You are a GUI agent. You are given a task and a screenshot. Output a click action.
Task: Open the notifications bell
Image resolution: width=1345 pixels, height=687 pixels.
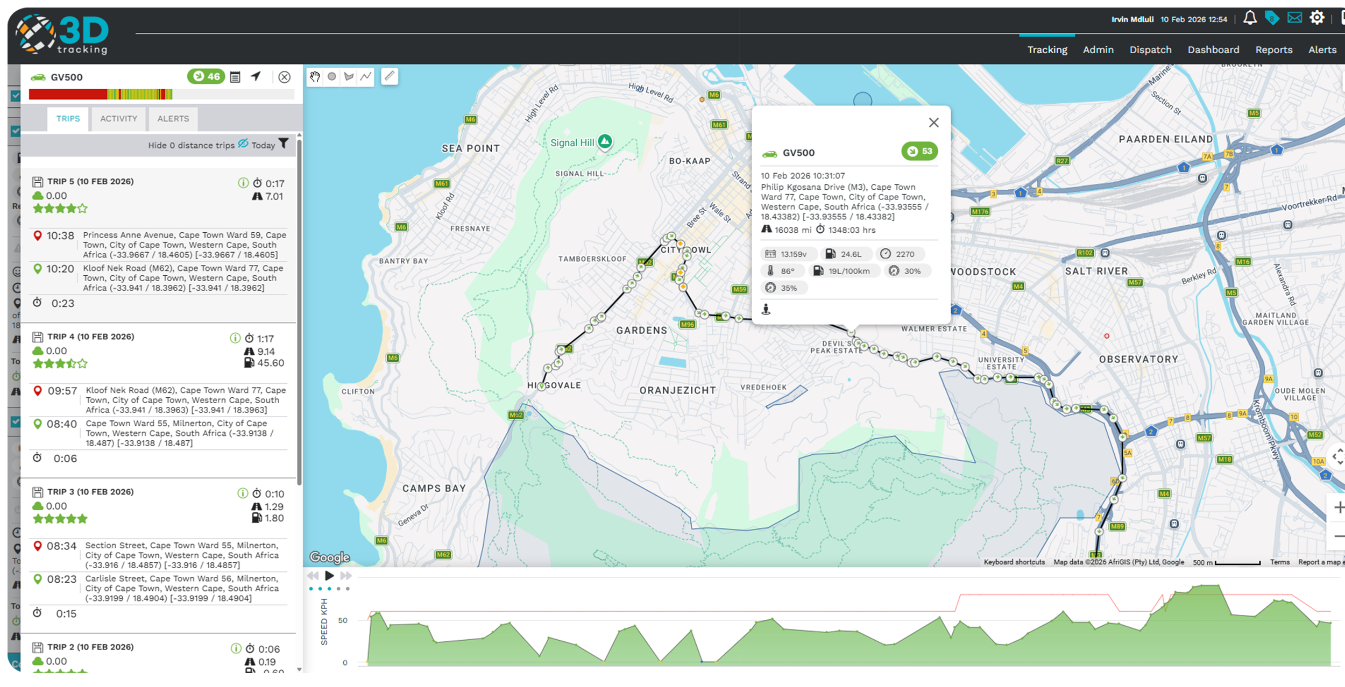coord(1250,18)
